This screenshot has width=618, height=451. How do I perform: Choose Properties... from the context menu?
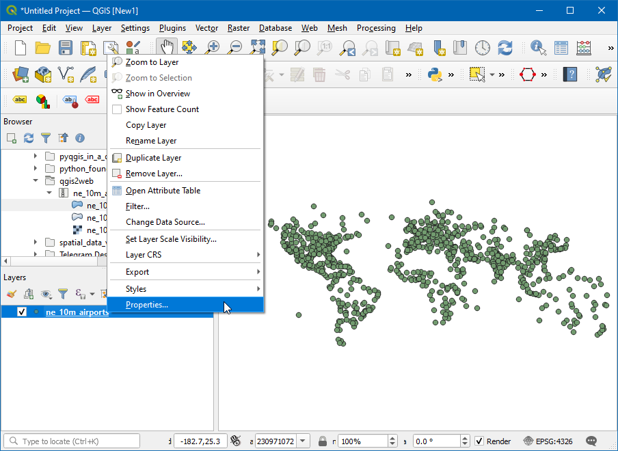(147, 305)
